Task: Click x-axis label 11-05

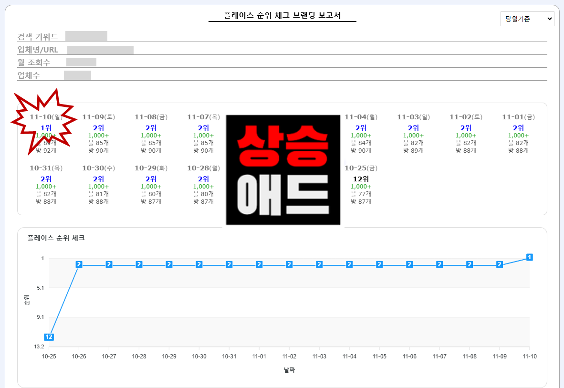Action: pos(379,357)
